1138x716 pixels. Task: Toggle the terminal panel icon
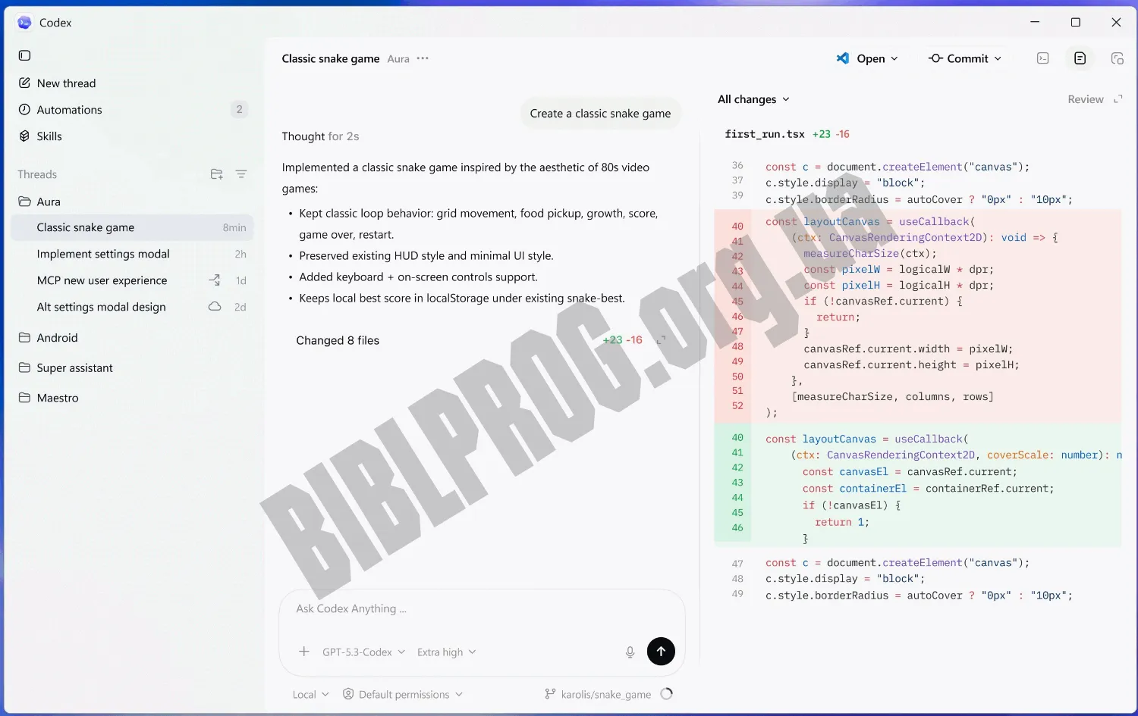(x=1043, y=58)
